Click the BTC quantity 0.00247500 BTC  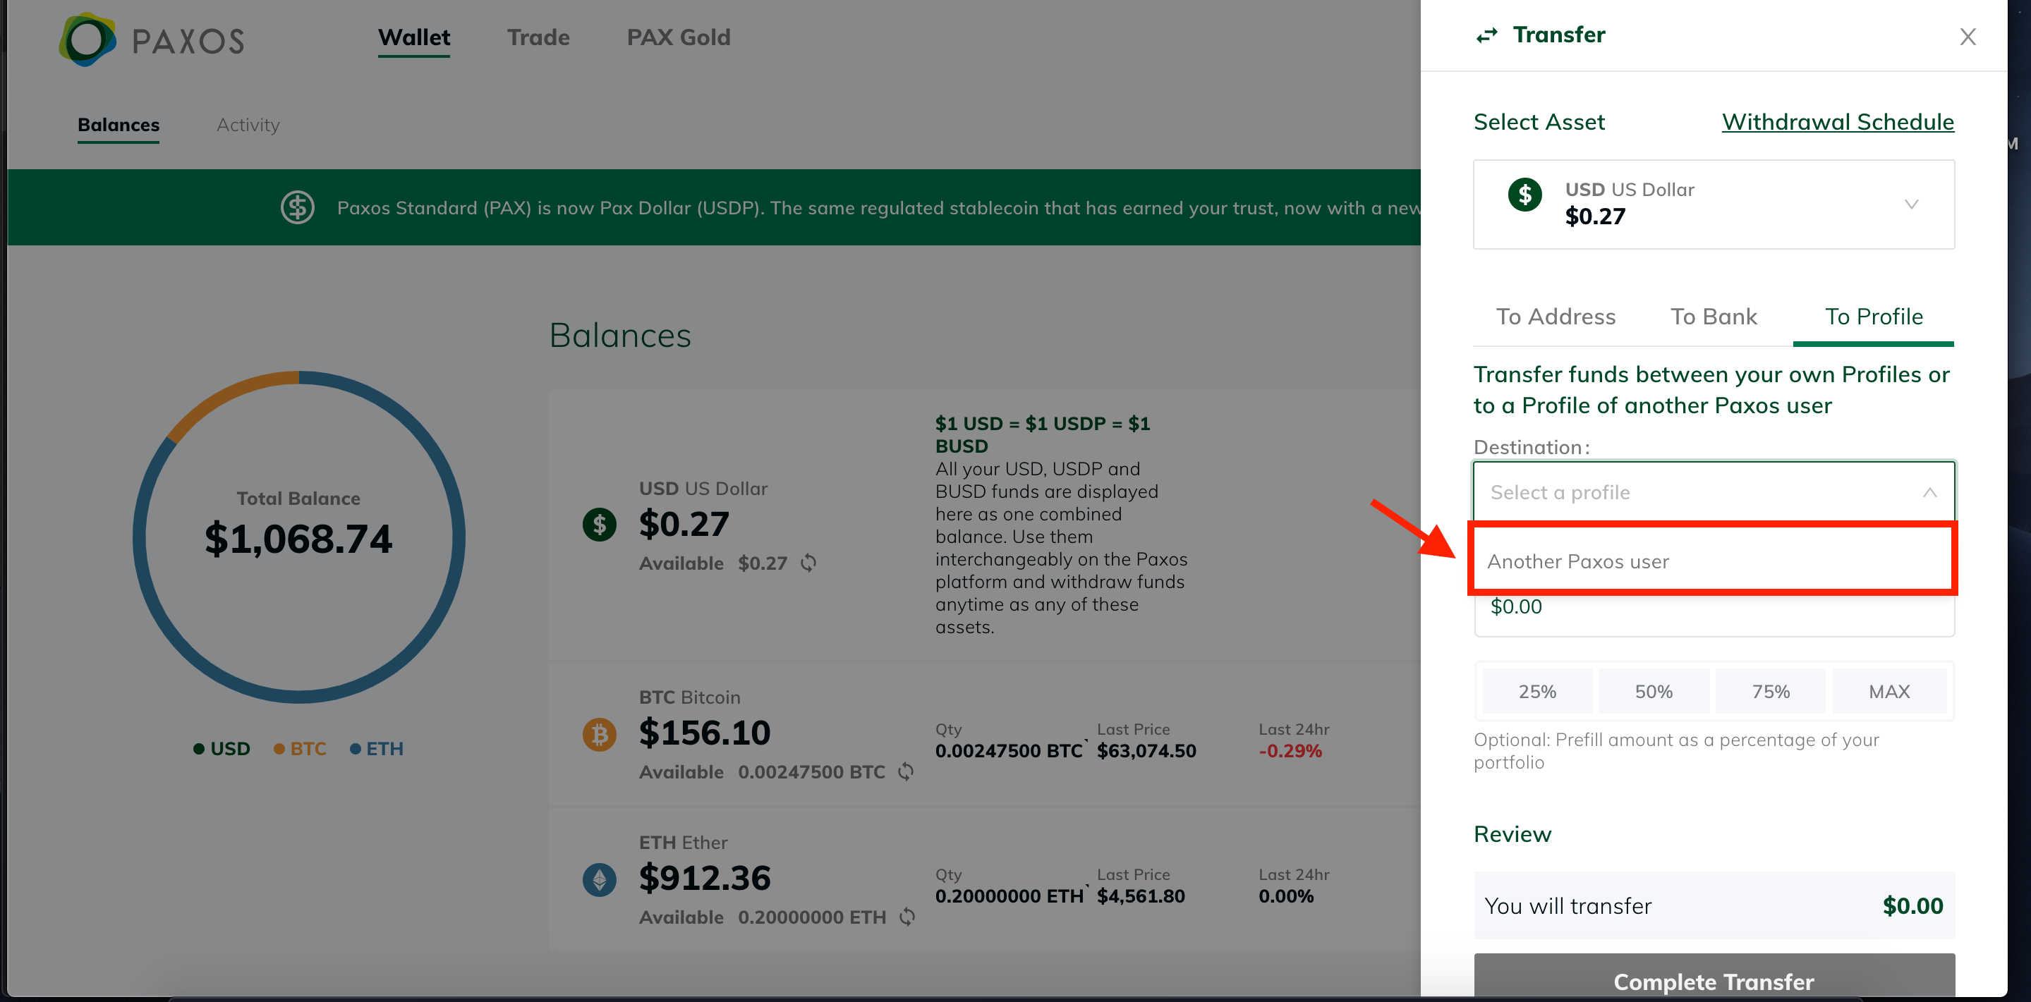click(x=1008, y=751)
